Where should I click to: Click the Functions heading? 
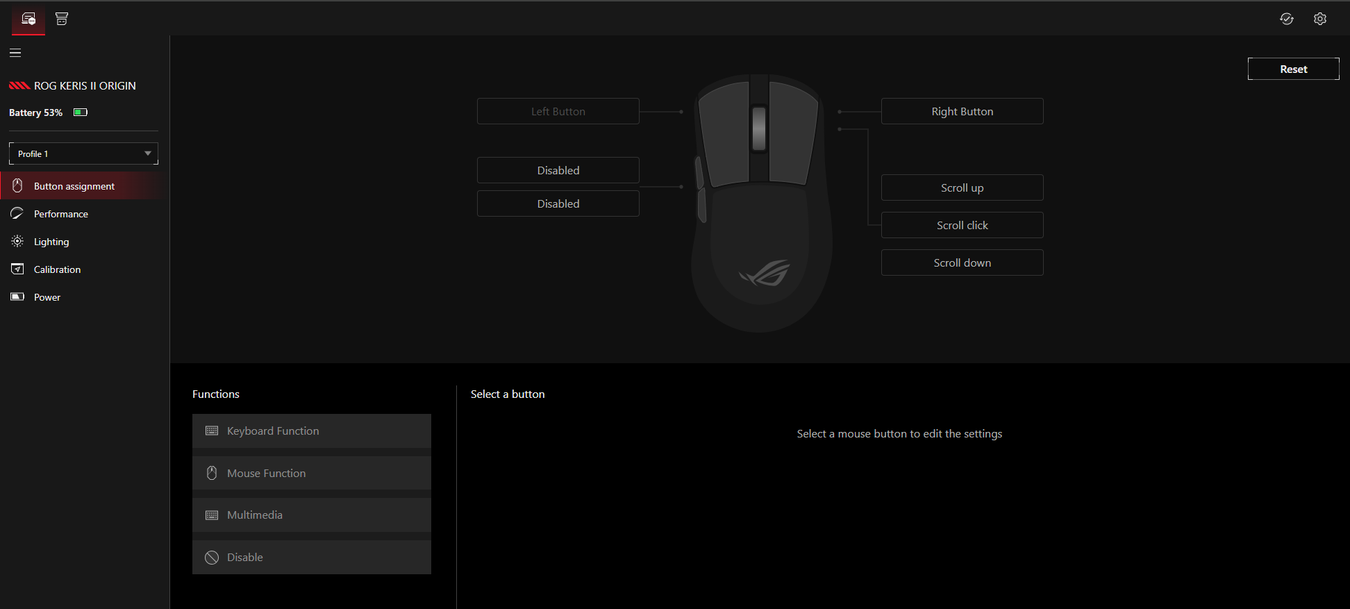[216, 394]
